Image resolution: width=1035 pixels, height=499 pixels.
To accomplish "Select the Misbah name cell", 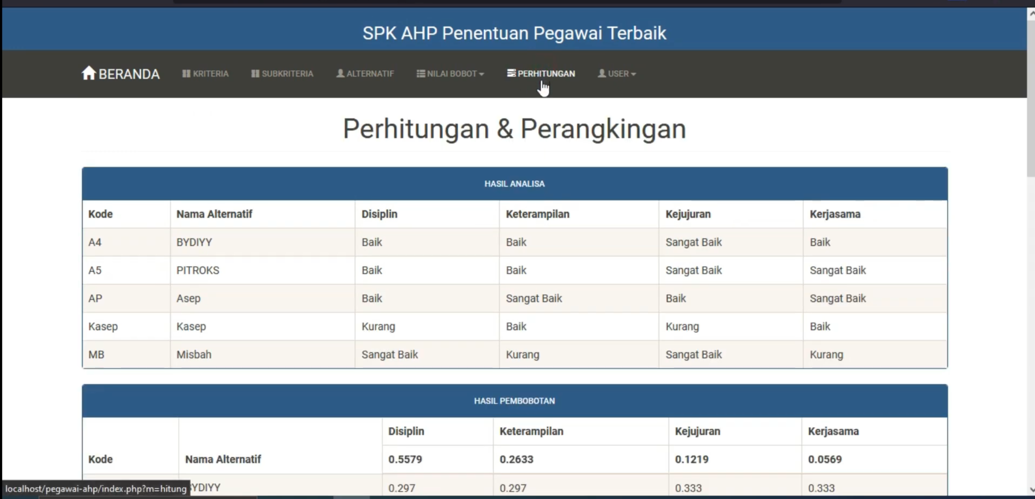I will point(263,355).
